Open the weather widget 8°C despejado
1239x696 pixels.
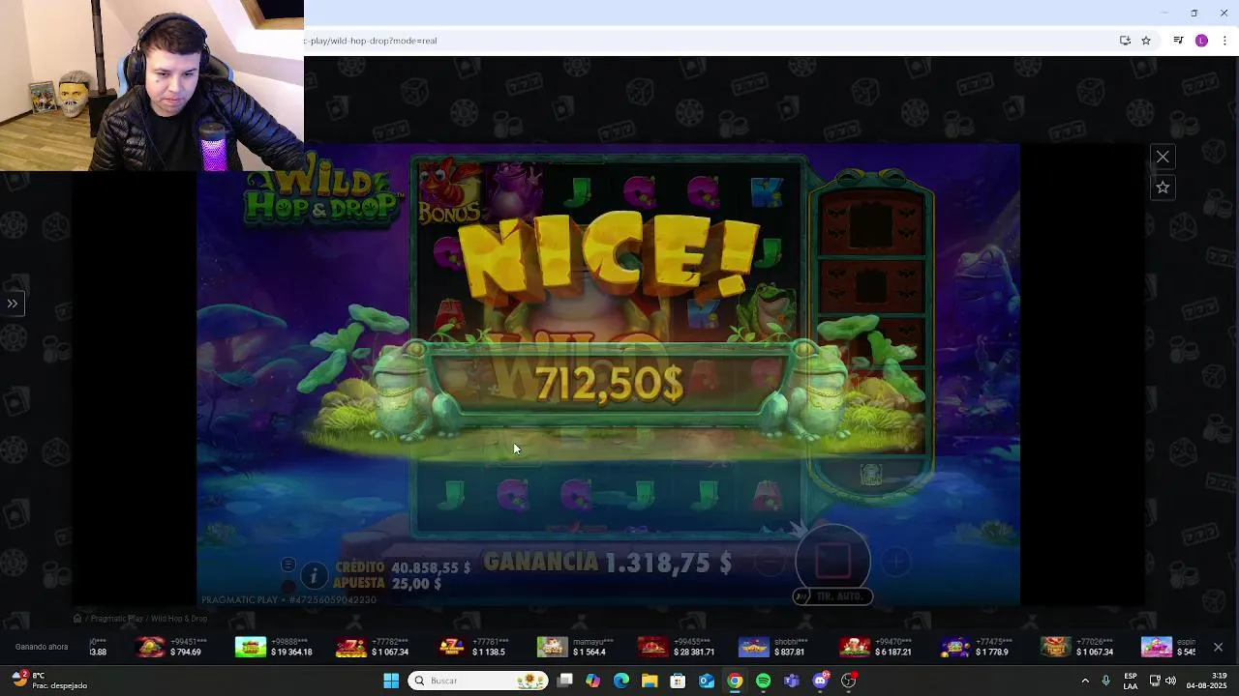[50, 681]
